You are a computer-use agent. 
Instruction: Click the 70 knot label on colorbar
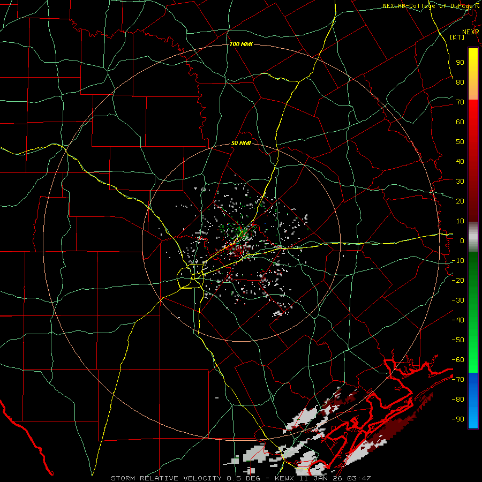tap(460, 102)
